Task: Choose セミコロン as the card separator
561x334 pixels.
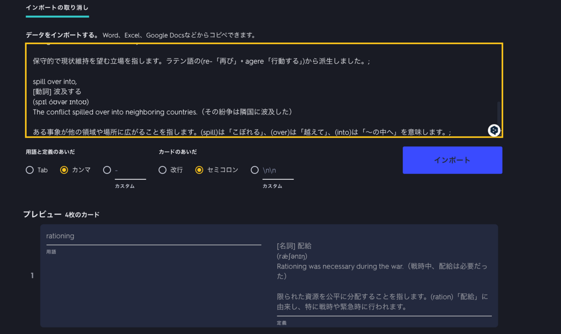Action: coord(199,170)
